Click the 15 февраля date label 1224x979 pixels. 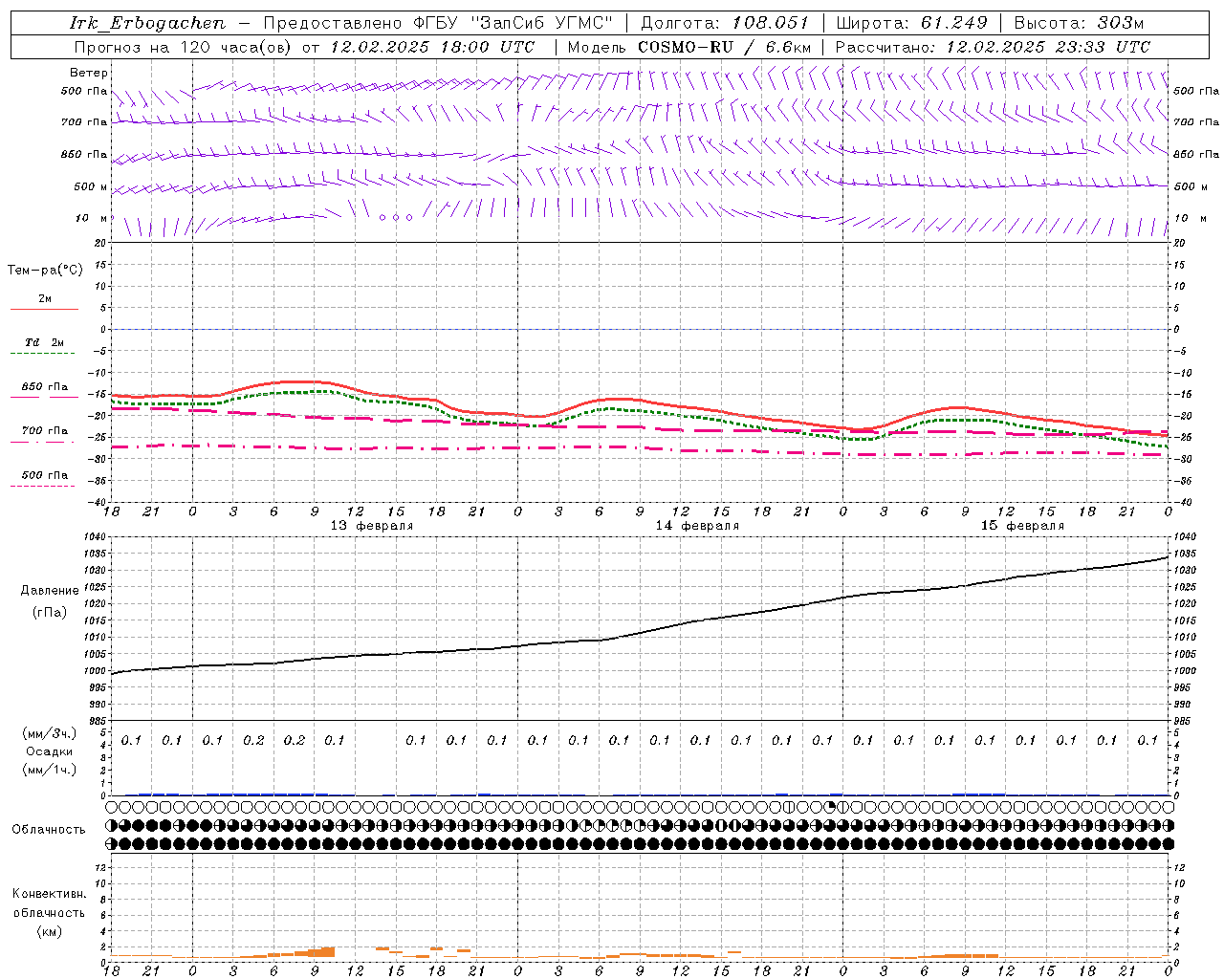click(1022, 526)
